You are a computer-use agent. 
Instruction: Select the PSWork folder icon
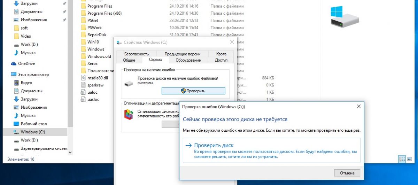pyautogui.click(x=83, y=28)
